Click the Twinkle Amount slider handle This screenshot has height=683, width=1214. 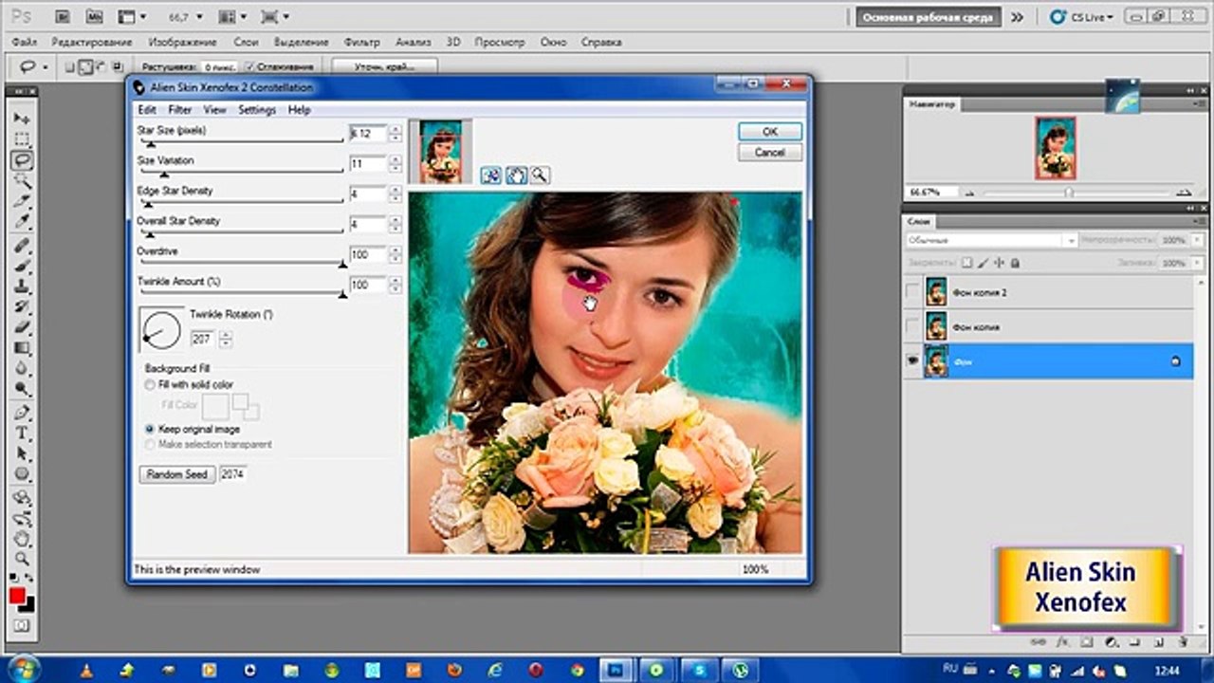pyautogui.click(x=342, y=295)
